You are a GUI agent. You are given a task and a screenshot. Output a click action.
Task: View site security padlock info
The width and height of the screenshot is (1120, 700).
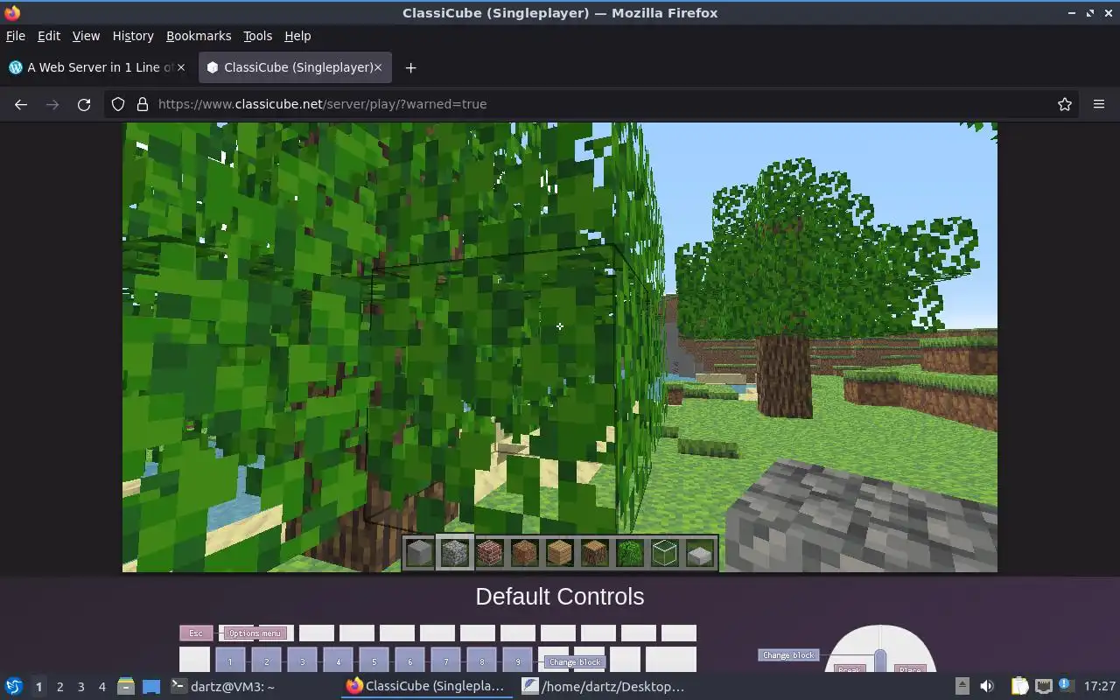[143, 104]
